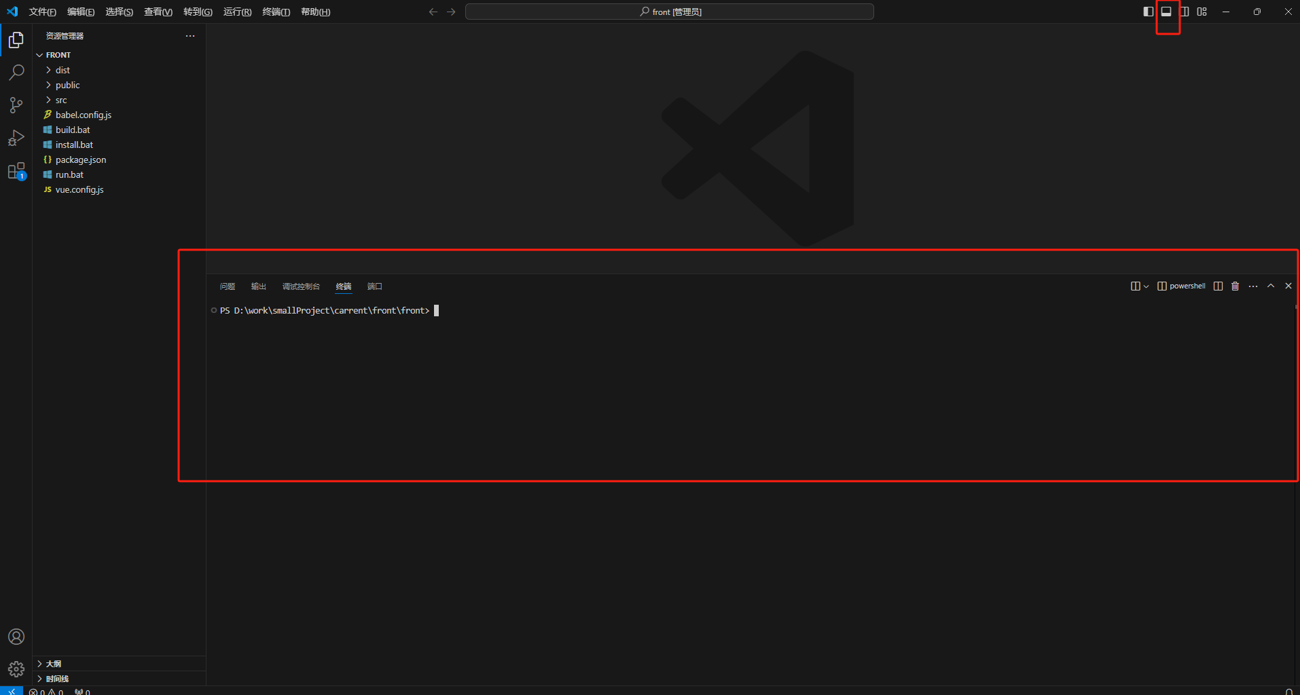Switch to the 端口 panel tab
The height and width of the screenshot is (695, 1300).
pyautogui.click(x=375, y=286)
